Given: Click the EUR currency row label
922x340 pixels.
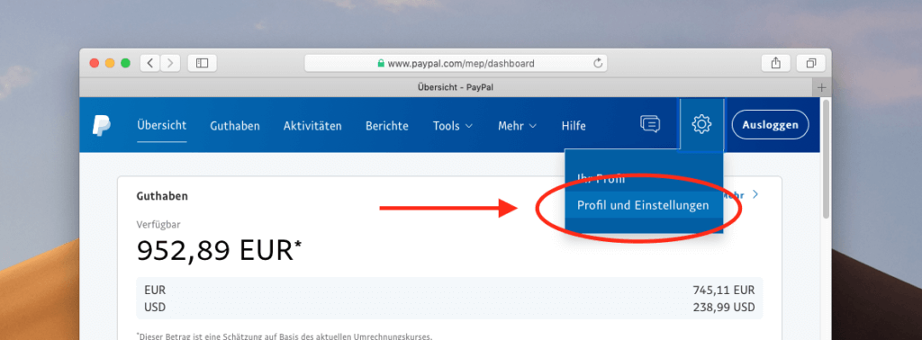Looking at the screenshot, I should coord(155,291).
